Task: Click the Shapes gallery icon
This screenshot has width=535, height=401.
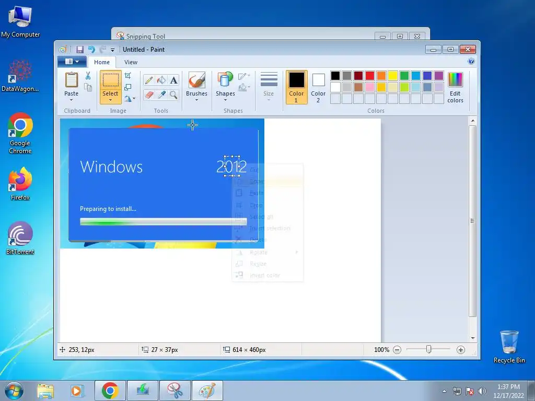Action: pos(225,80)
